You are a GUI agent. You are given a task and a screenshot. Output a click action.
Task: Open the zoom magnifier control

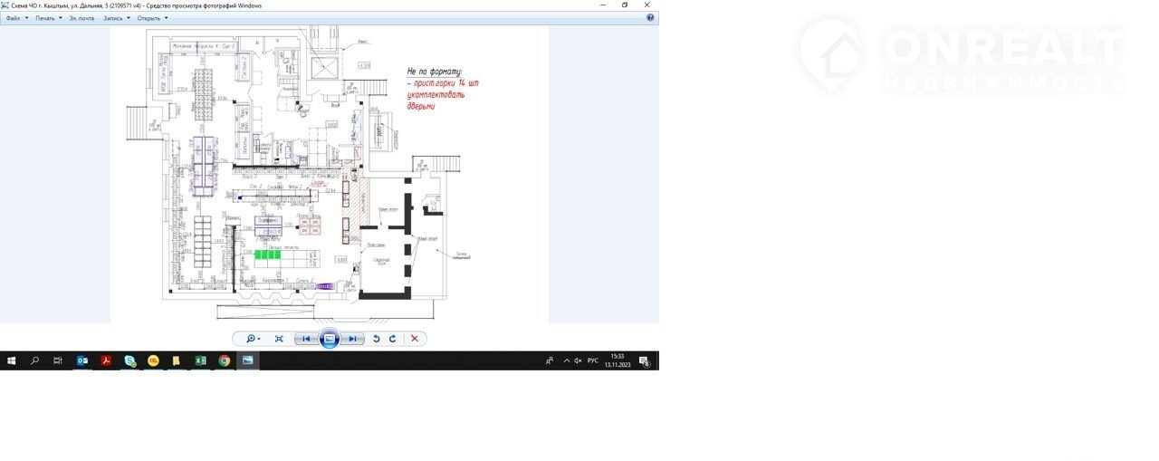pyautogui.click(x=252, y=339)
